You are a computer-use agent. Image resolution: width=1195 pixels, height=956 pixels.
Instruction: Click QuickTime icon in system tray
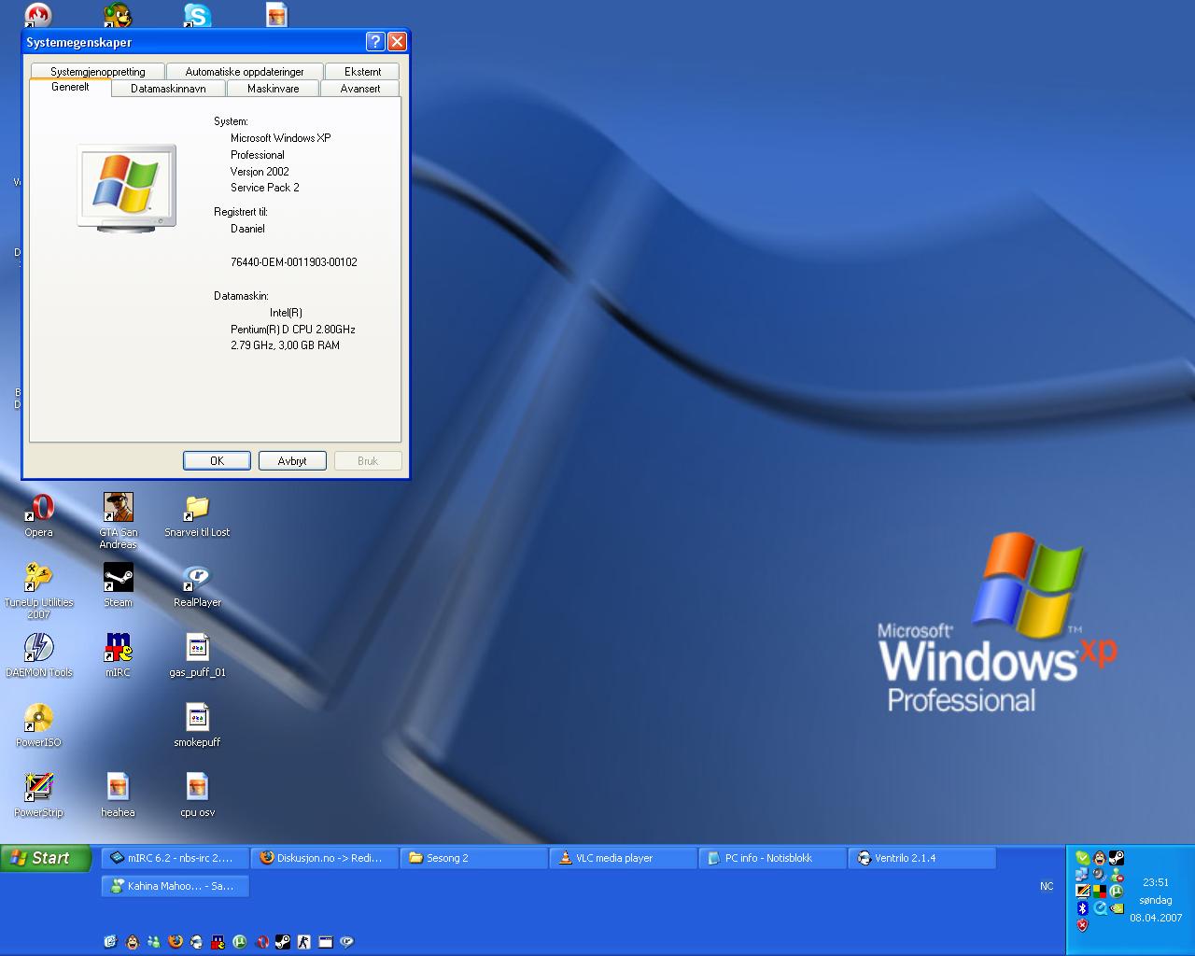[x=1100, y=908]
